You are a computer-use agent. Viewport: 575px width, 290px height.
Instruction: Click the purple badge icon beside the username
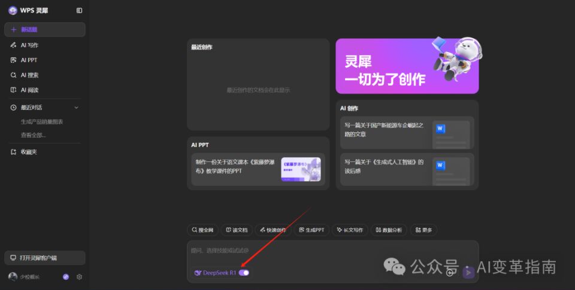66,277
